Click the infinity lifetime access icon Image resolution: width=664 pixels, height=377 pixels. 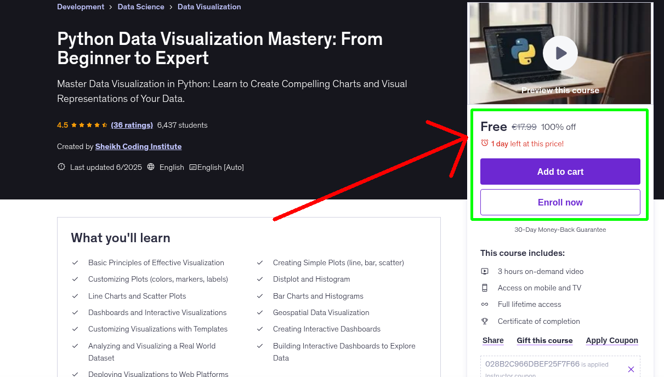point(485,304)
